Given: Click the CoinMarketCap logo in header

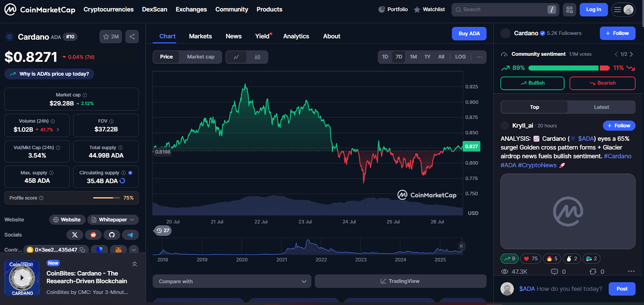Looking at the screenshot, I should [39, 9].
